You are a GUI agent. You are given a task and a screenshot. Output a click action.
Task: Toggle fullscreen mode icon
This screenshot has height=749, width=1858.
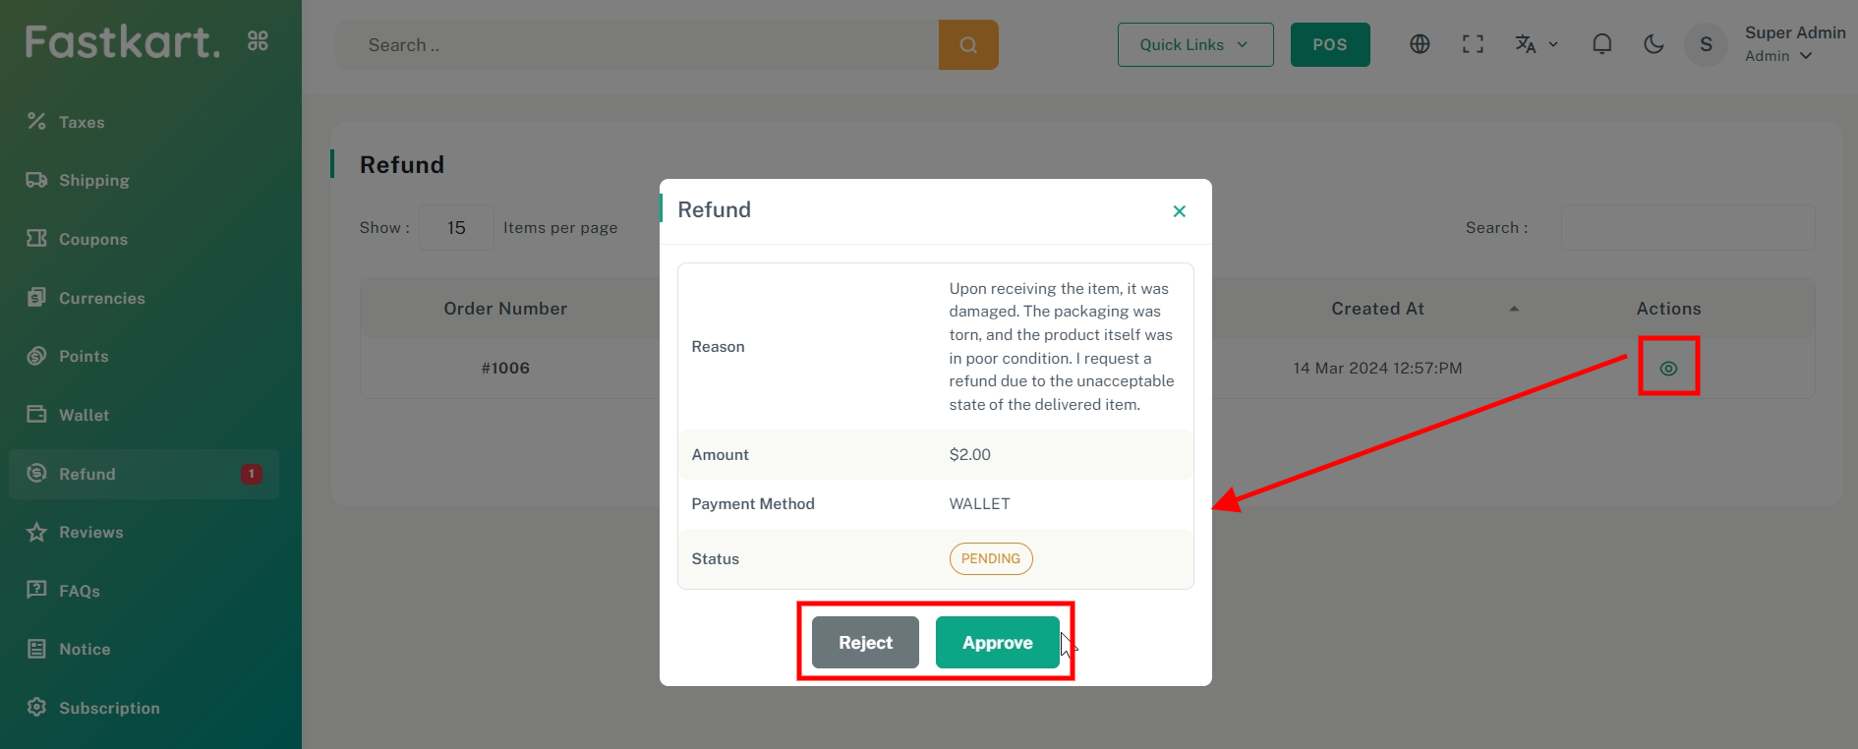pos(1473,44)
